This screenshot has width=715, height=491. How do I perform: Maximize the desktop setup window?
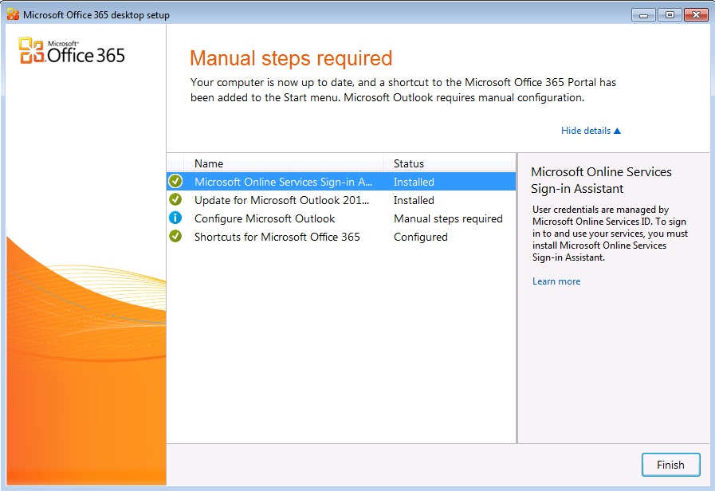click(x=668, y=14)
